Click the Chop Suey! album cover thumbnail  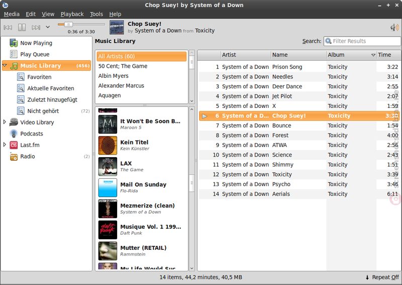(117, 28)
